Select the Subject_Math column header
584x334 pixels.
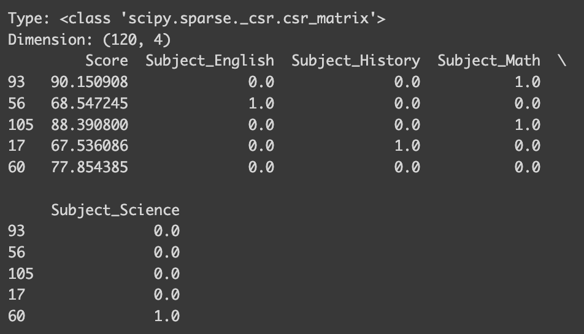click(489, 61)
